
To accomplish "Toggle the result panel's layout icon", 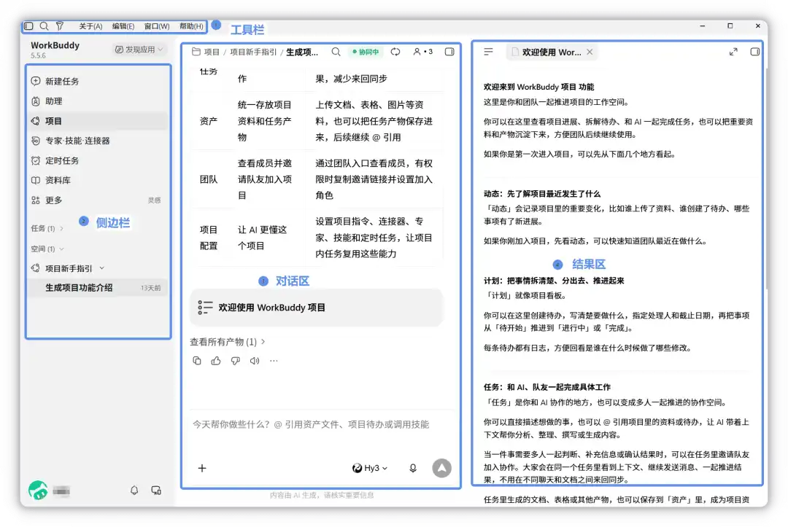I will tap(755, 52).
